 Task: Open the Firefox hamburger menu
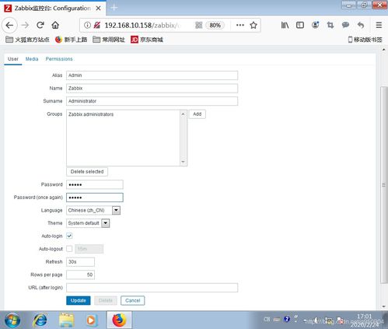(379, 25)
